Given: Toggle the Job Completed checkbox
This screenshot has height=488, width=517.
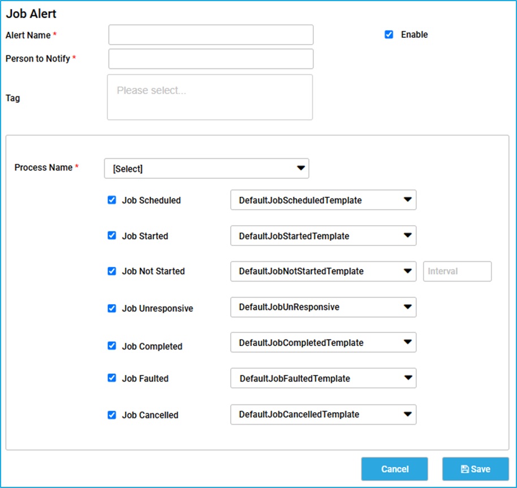Looking at the screenshot, I should tap(112, 346).
